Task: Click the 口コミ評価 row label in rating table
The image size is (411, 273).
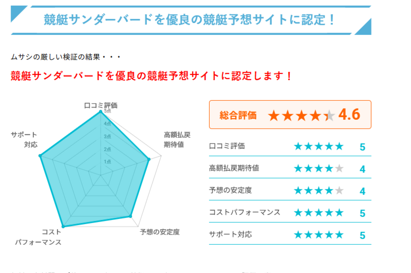Action: point(227,146)
